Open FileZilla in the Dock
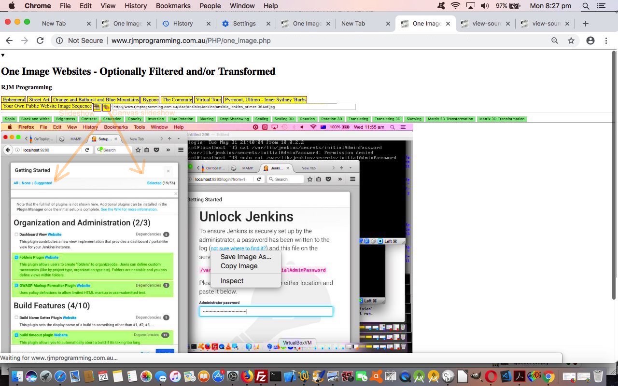Image resolution: width=618 pixels, height=386 pixels. point(261,376)
